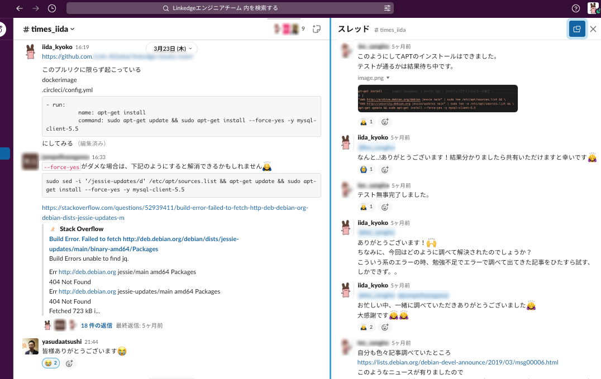
Task: Expand the #times_iida channel name dropdown
Action: point(49,29)
